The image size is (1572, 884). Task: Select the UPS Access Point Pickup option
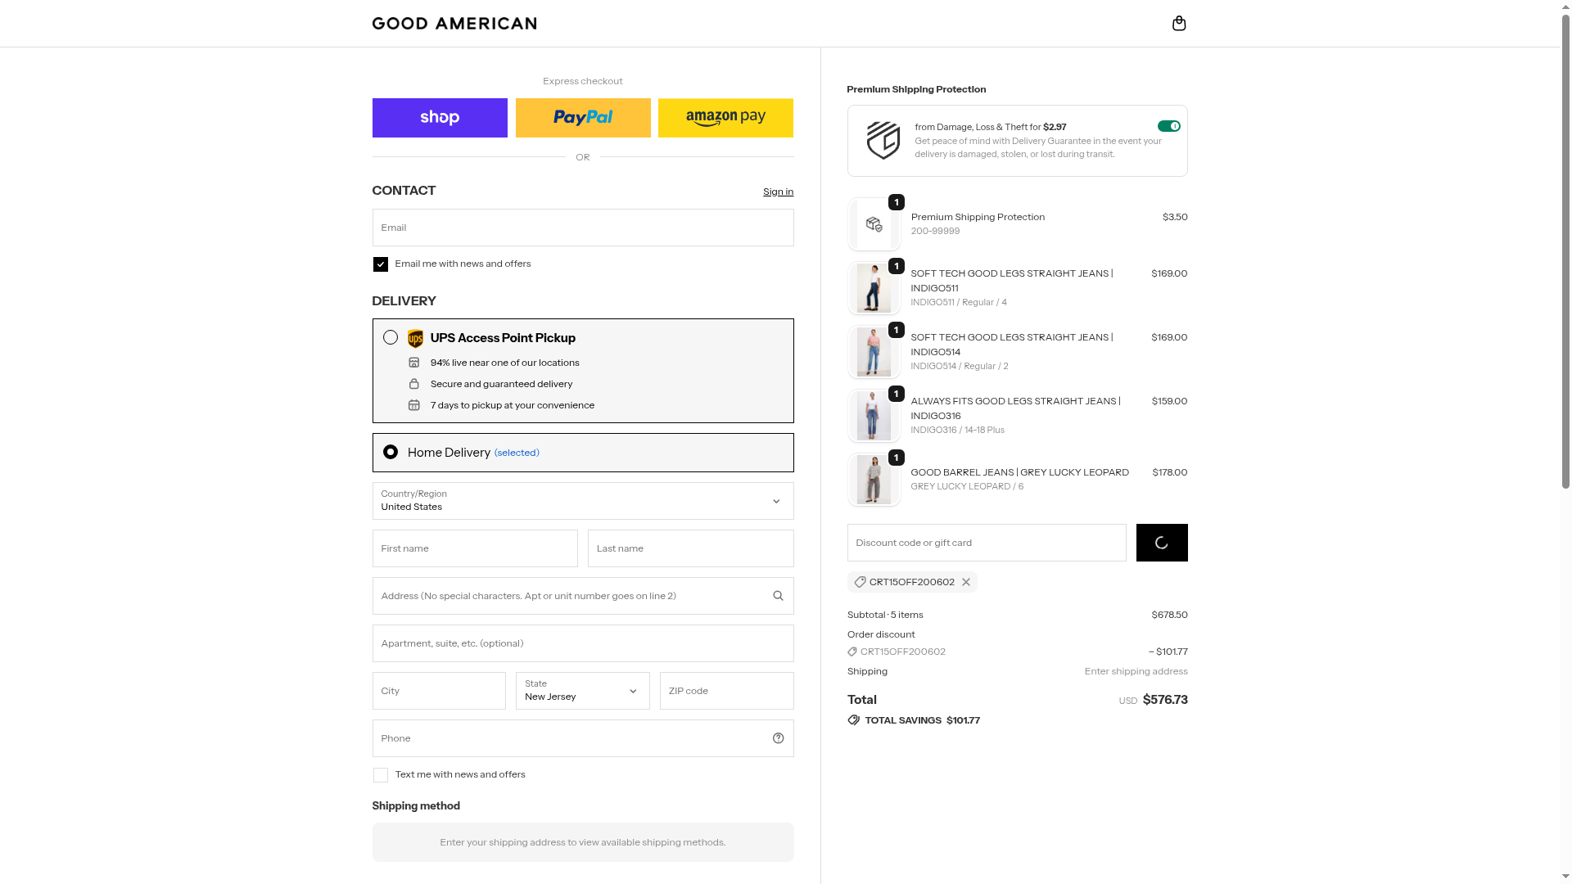click(391, 338)
